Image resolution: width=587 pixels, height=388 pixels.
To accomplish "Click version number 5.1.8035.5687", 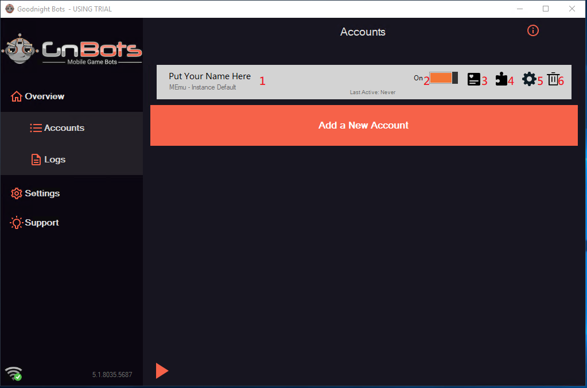I will coord(112,375).
